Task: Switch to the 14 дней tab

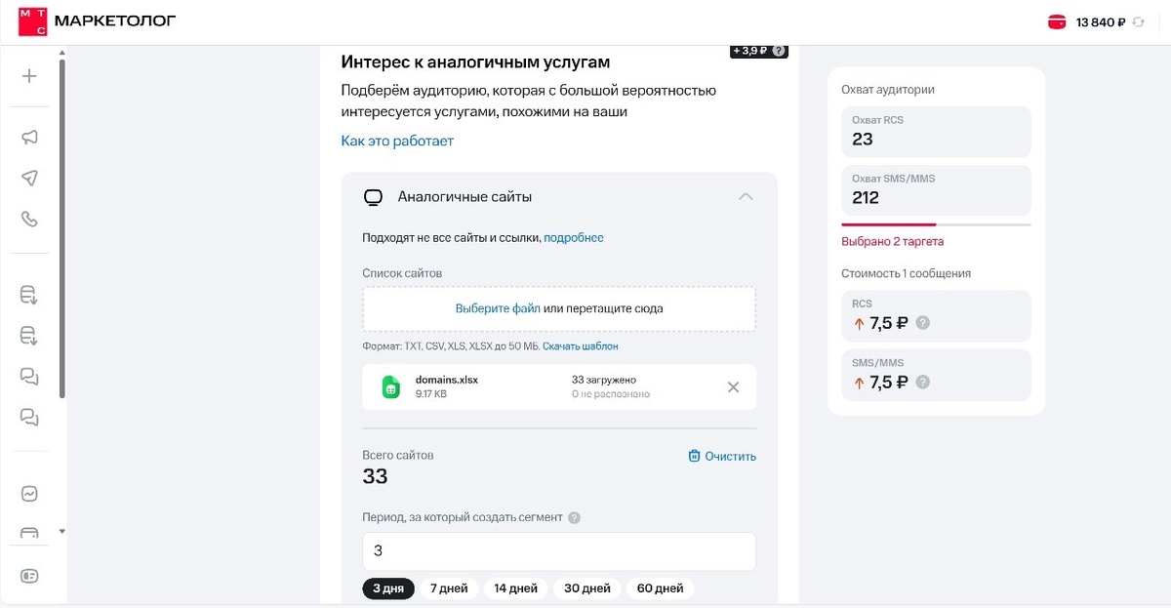Action: [x=515, y=588]
